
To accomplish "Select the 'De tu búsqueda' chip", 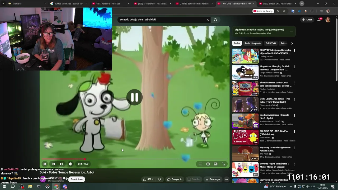I will (x=253, y=43).
